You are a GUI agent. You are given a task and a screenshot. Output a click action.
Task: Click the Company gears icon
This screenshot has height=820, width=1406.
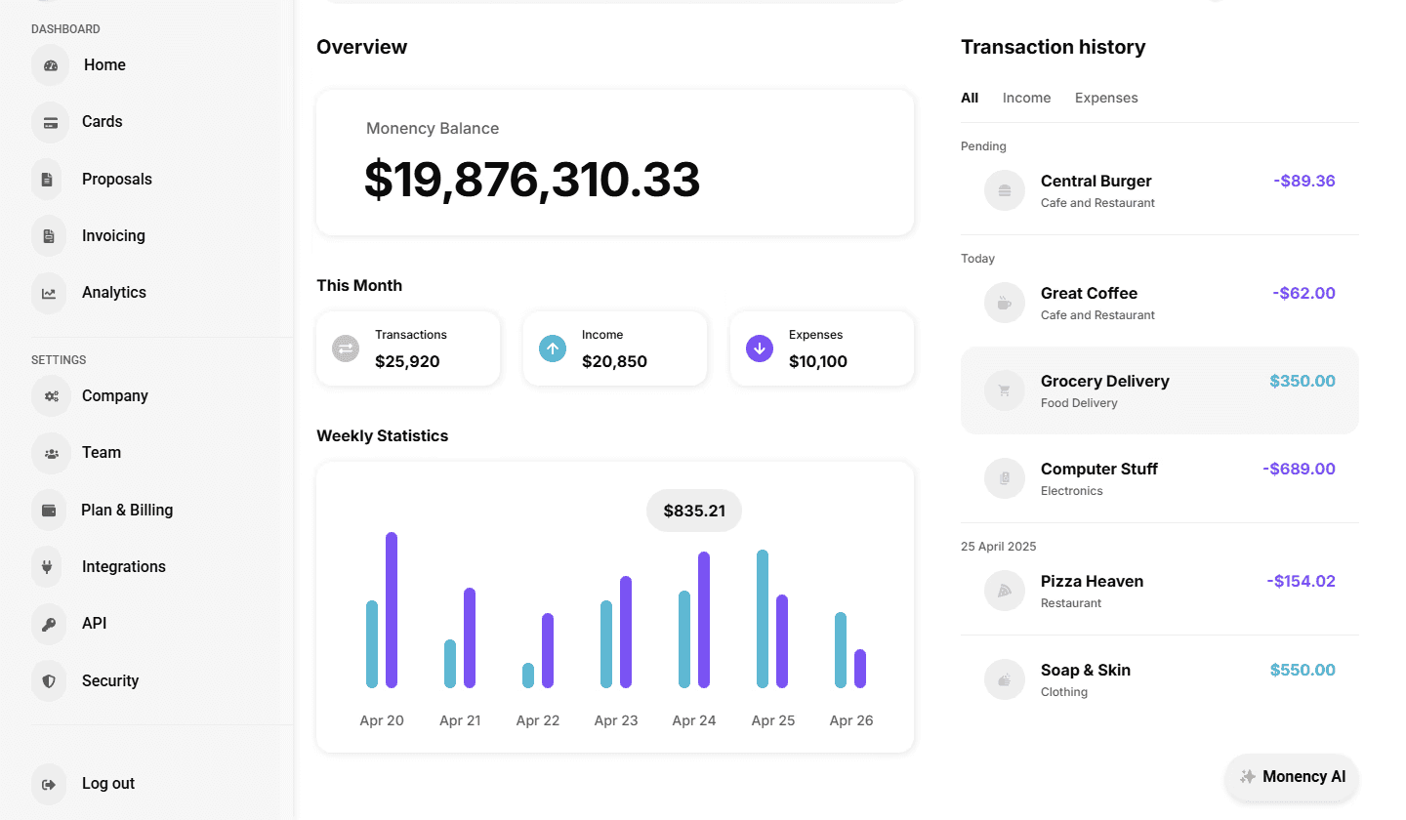point(51,396)
